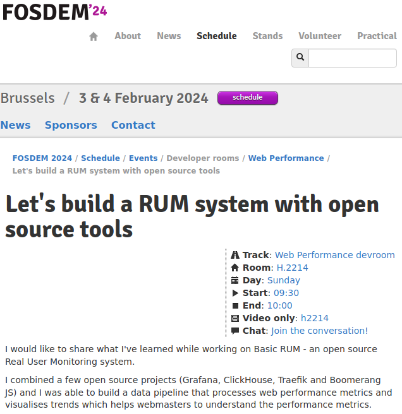The height and width of the screenshot is (414, 402).
Task: Click the purple schedule button
Action: tap(248, 98)
